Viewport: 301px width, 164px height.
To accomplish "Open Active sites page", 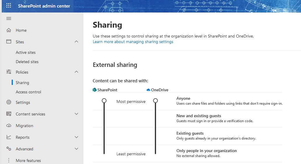I will point(26,52).
